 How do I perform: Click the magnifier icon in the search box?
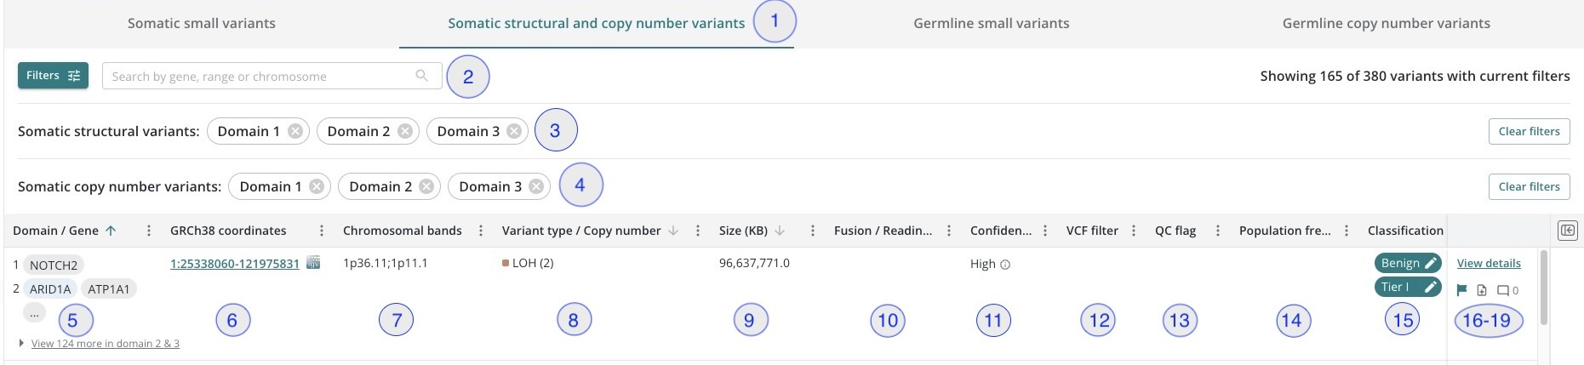tap(421, 76)
